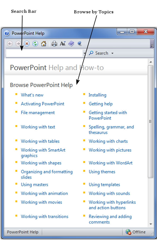Open Using masters topic
This screenshot has width=157, height=241.
34,185
